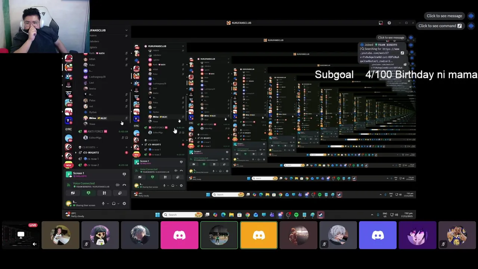Open Microsoft Edge from the taskbar
Image resolution: width=478 pixels, height=269 pixels.
pyautogui.click(x=223, y=215)
